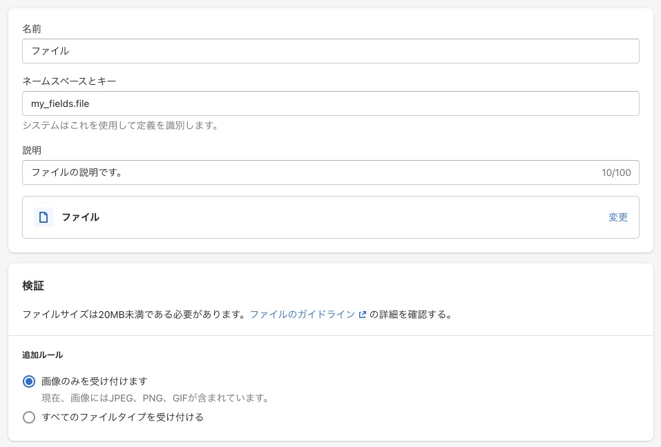Click the 画像のみを受け付けます option label text
661x447 pixels.
95,381
